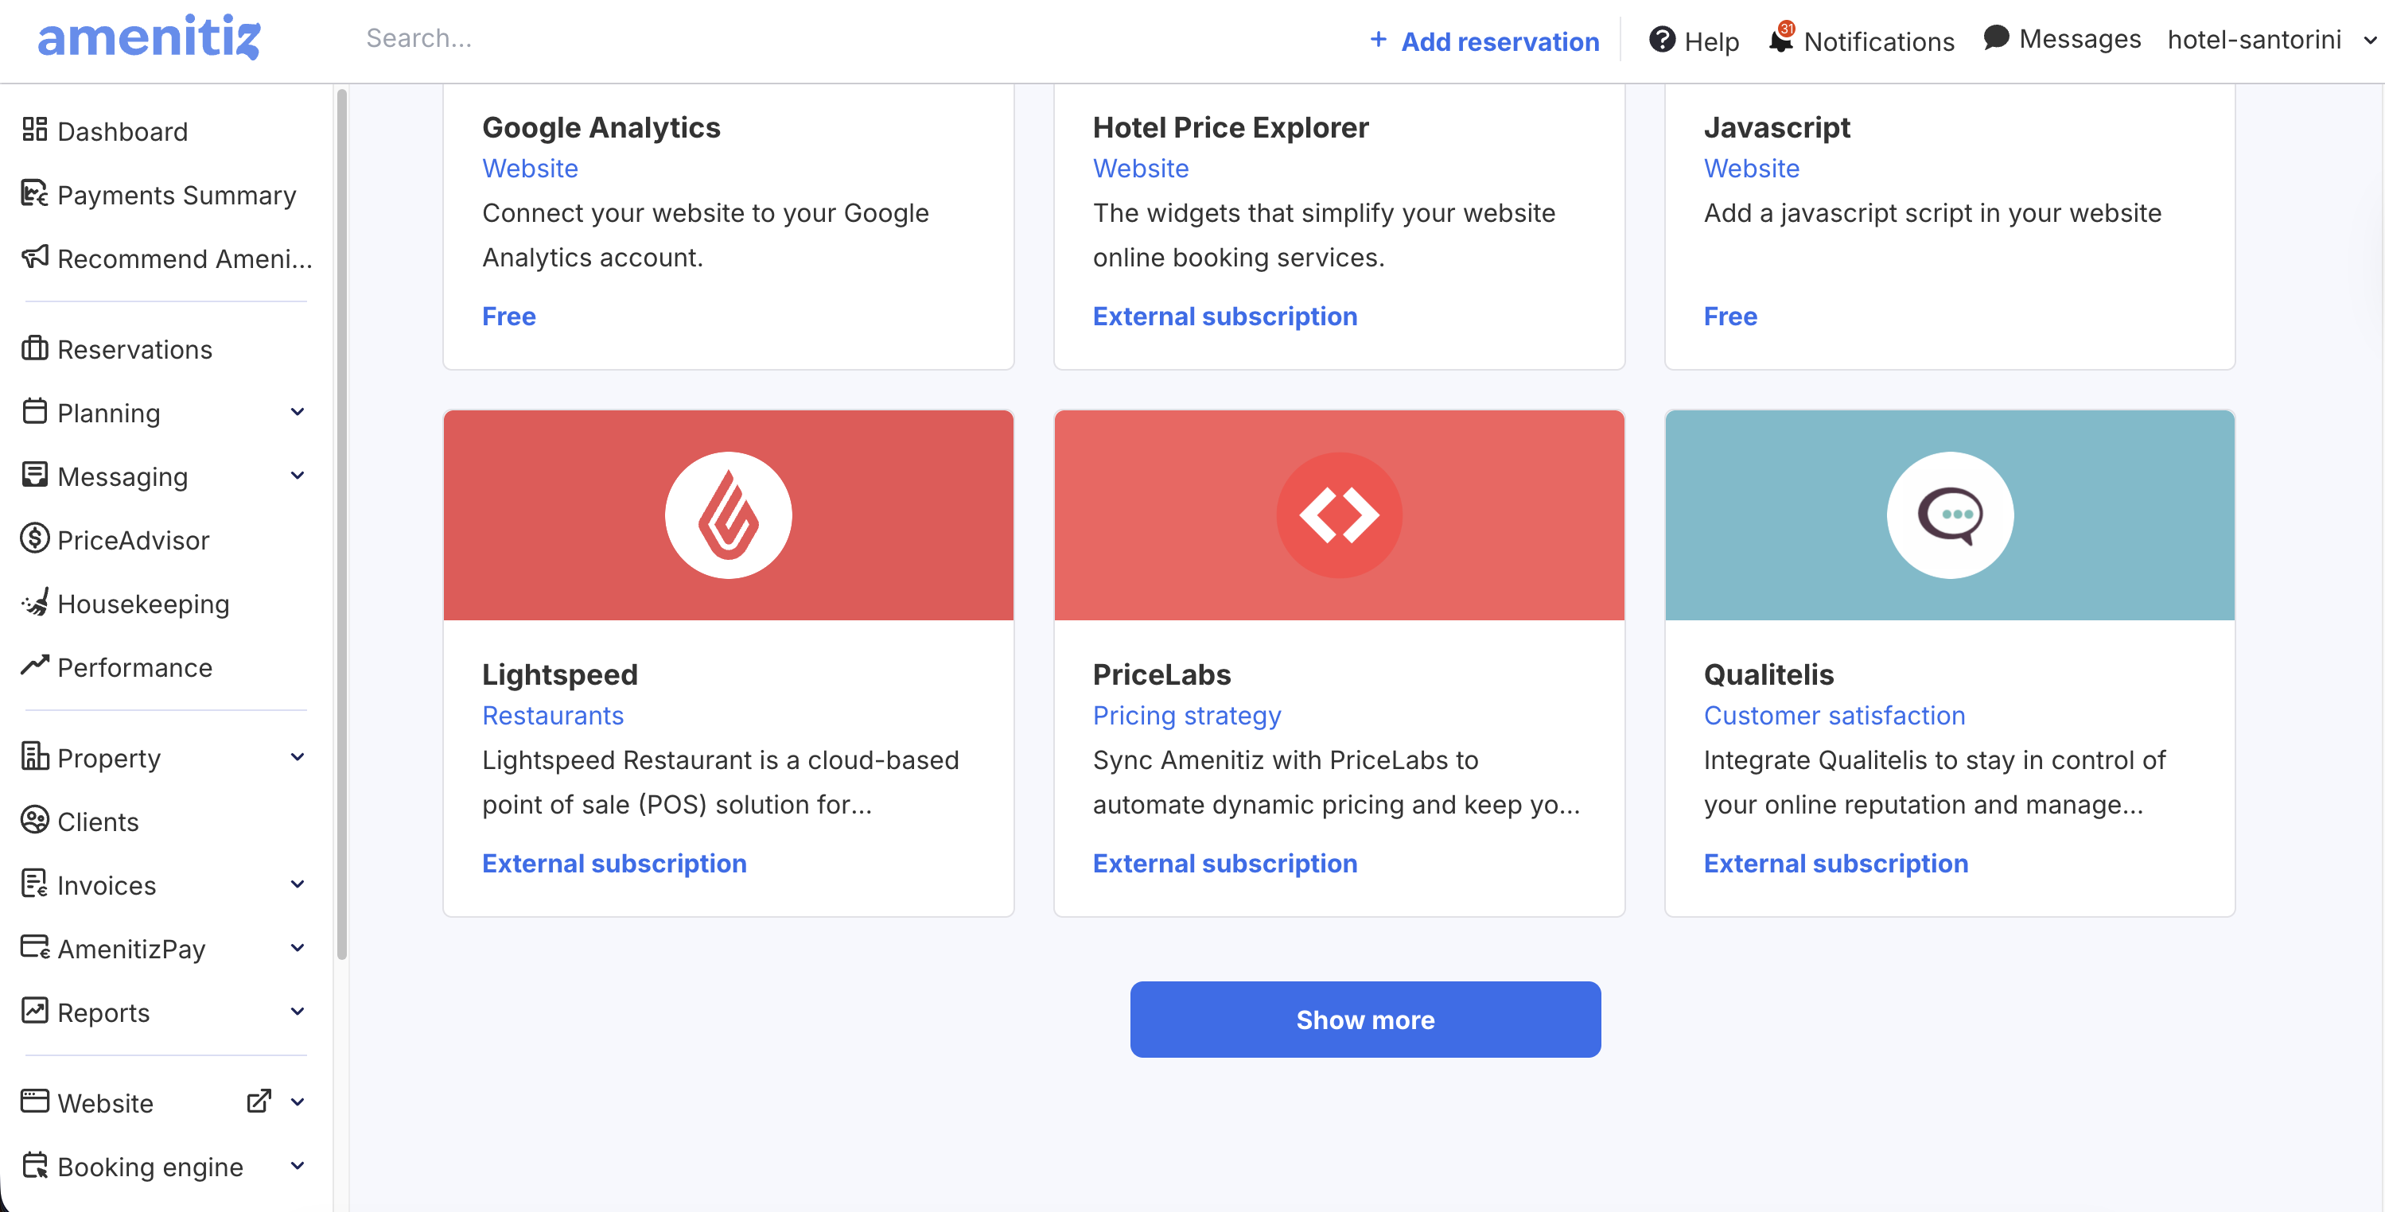Expand the Booking engine chevron
Screen dimensions: 2385x1212
tap(298, 1166)
